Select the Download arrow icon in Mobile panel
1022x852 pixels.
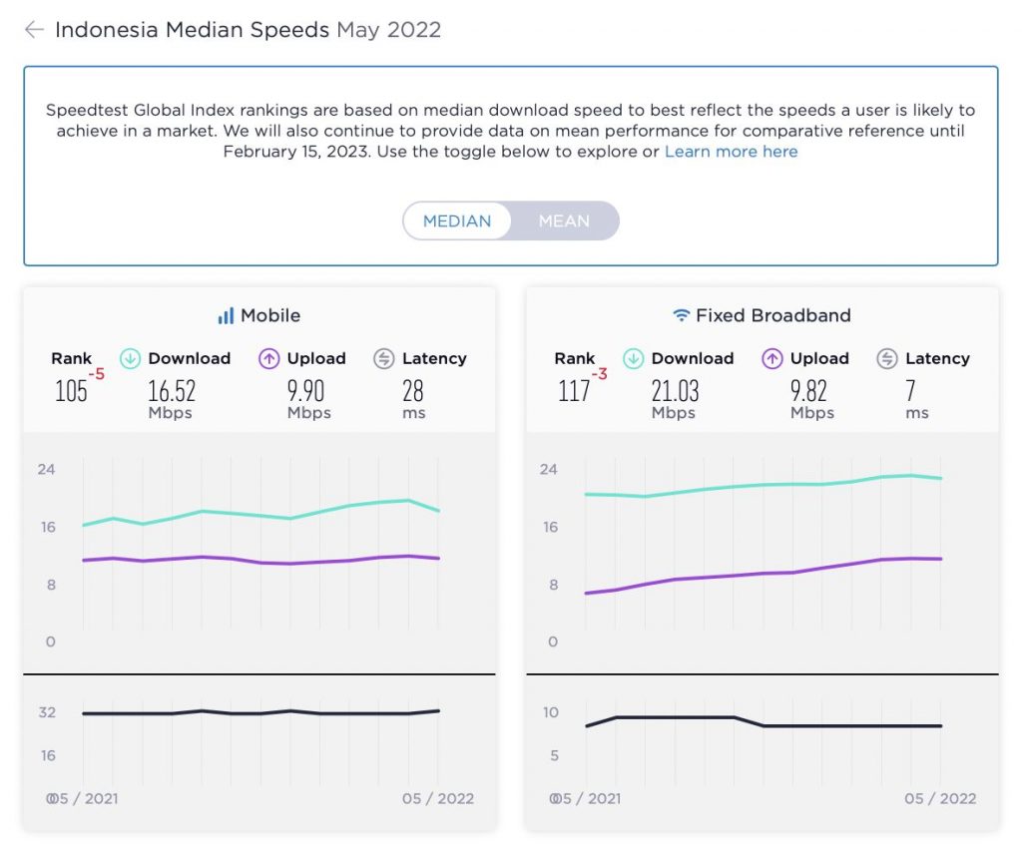[x=130, y=358]
